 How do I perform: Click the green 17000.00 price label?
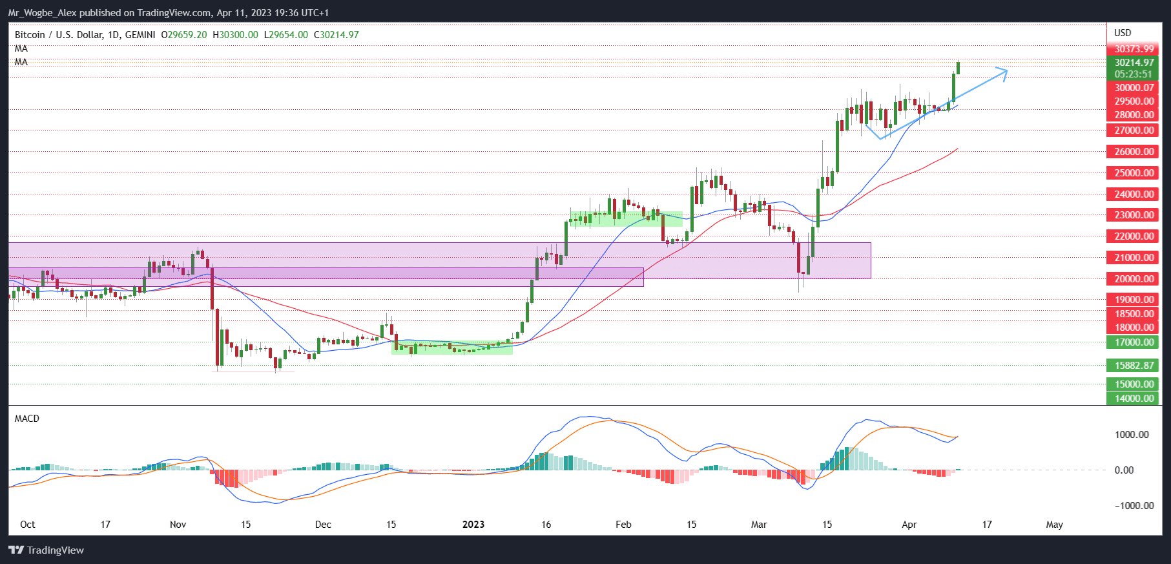(1133, 342)
